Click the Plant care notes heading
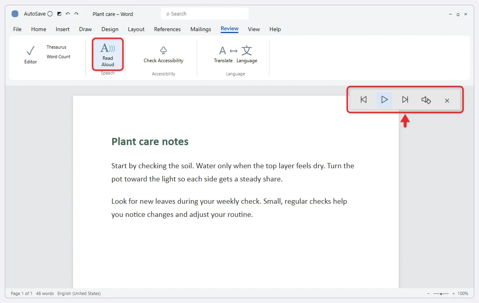This screenshot has width=479, height=303. 150,142
